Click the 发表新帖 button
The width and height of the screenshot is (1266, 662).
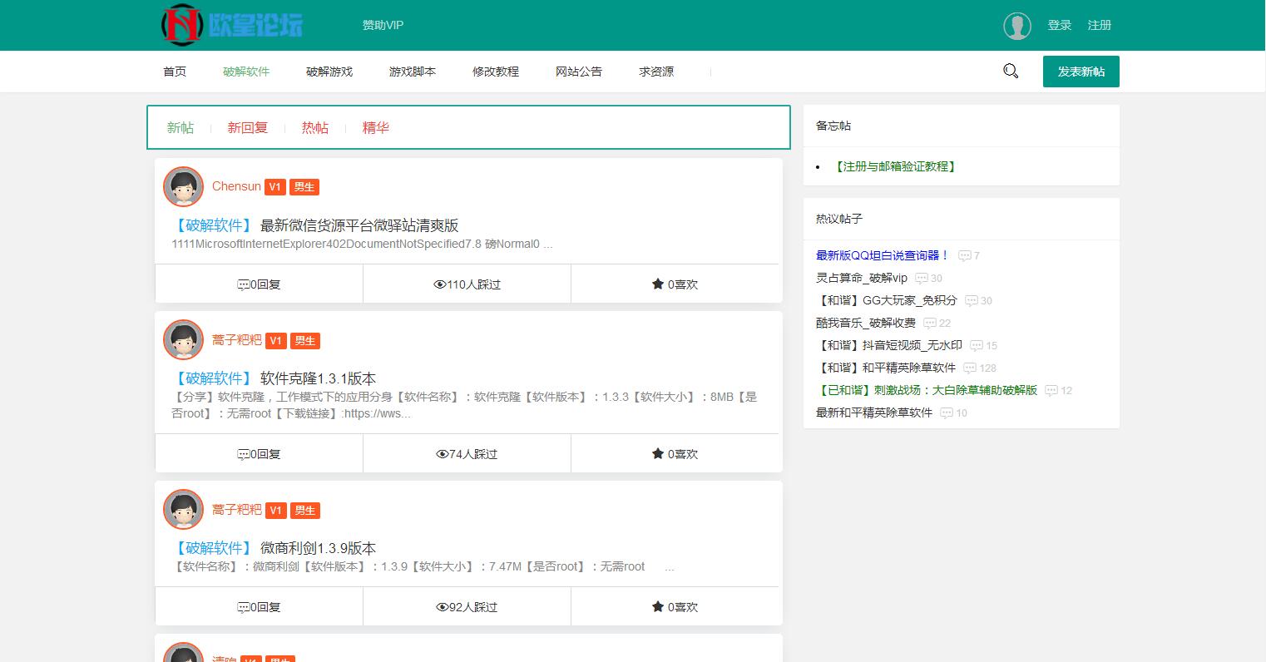pos(1081,72)
